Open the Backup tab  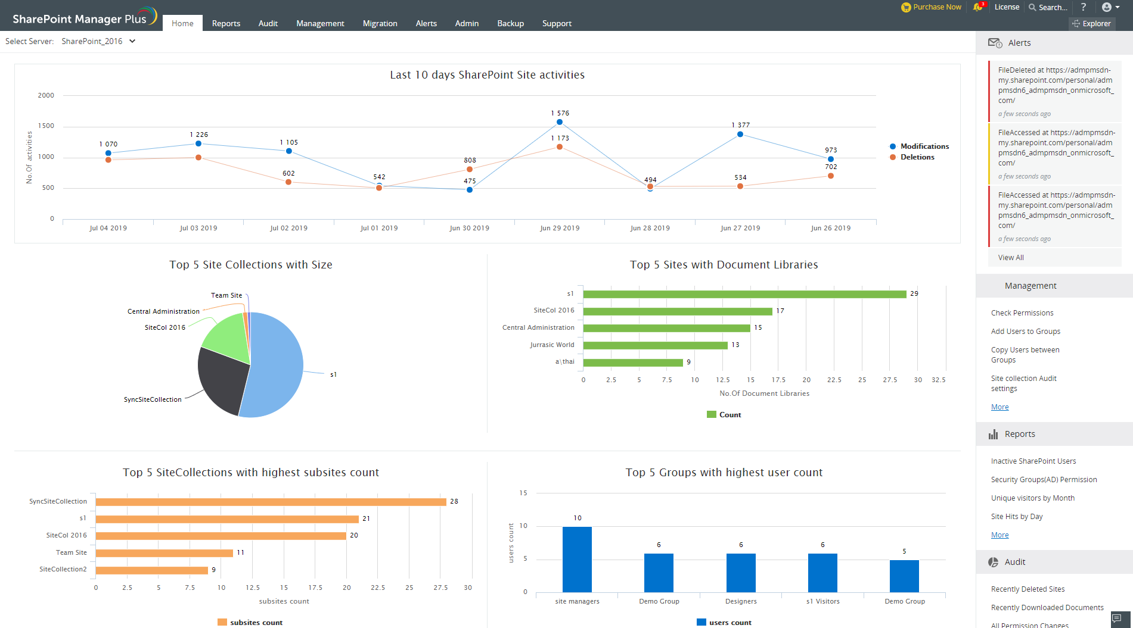click(510, 23)
